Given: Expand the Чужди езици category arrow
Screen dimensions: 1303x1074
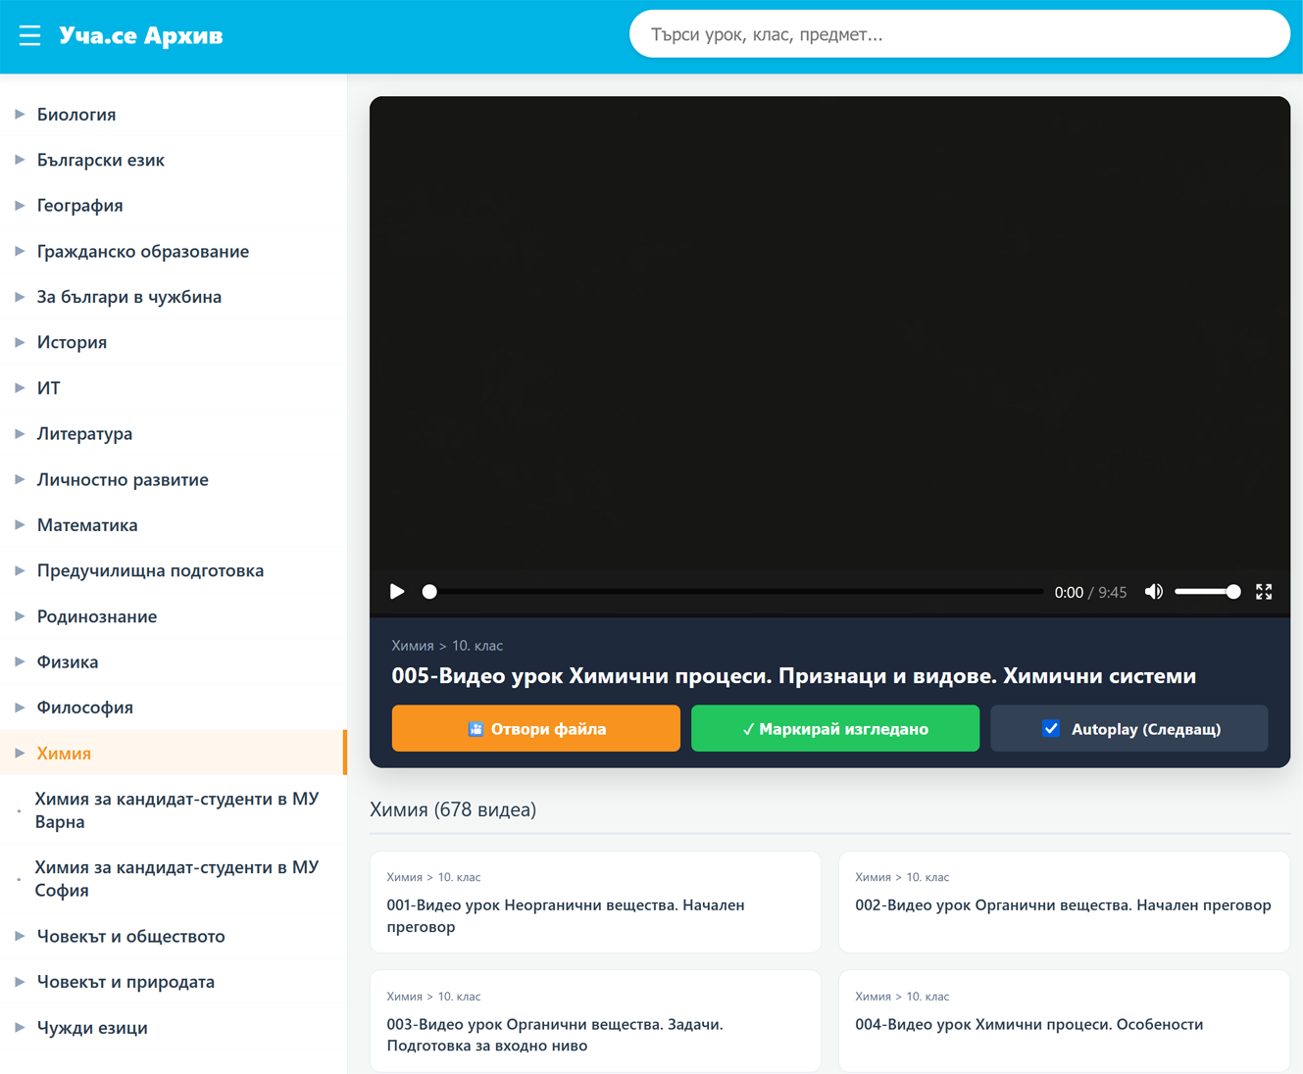Looking at the screenshot, I should (20, 1027).
